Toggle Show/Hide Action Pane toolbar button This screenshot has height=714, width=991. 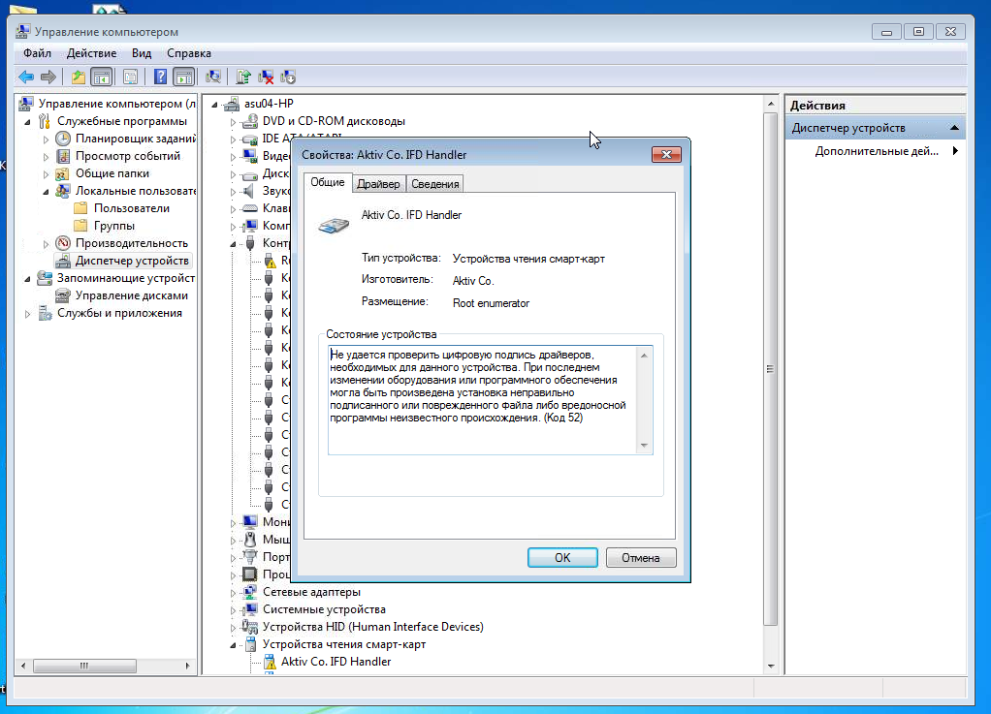(182, 77)
